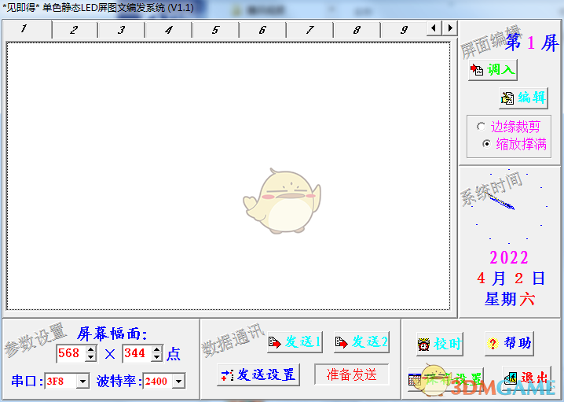Switch to screen tab 7
The width and height of the screenshot is (564, 402).
(309, 30)
